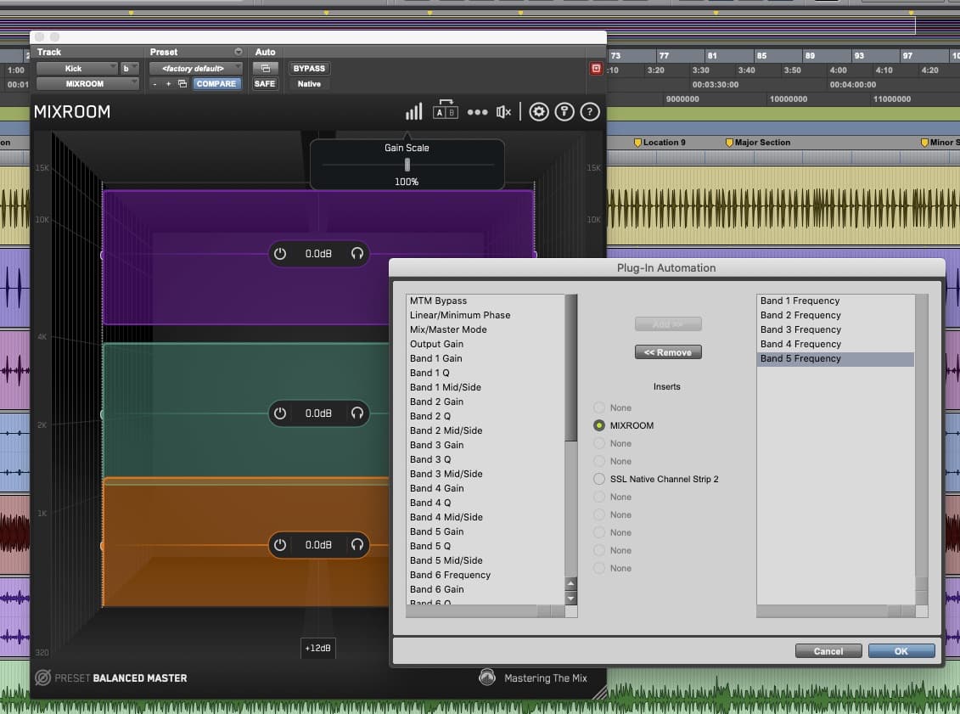The image size is (960, 714).
Task: Select previous preset with minus button
Action: (x=154, y=84)
